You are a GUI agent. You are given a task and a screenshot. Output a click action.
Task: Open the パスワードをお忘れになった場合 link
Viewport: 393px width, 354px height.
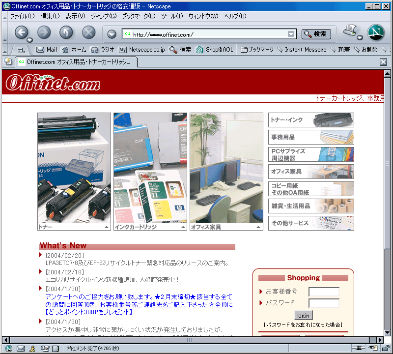303,324
